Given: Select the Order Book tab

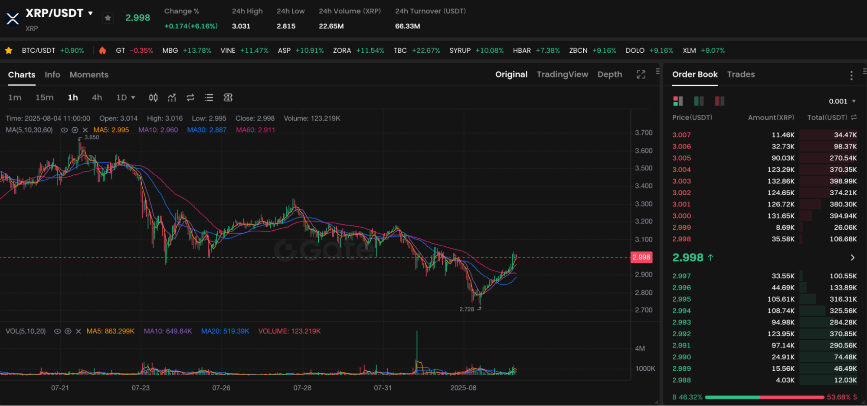Looking at the screenshot, I should 695,74.
